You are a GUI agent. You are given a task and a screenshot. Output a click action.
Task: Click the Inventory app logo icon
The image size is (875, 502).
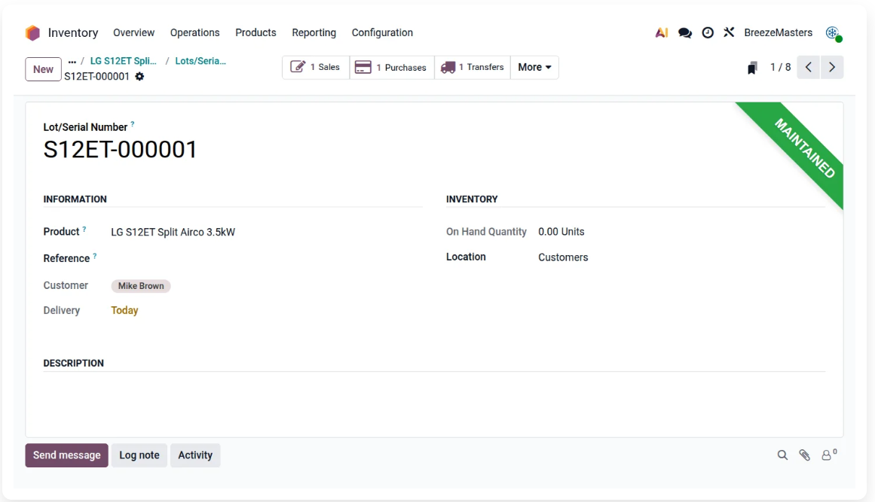tap(33, 33)
